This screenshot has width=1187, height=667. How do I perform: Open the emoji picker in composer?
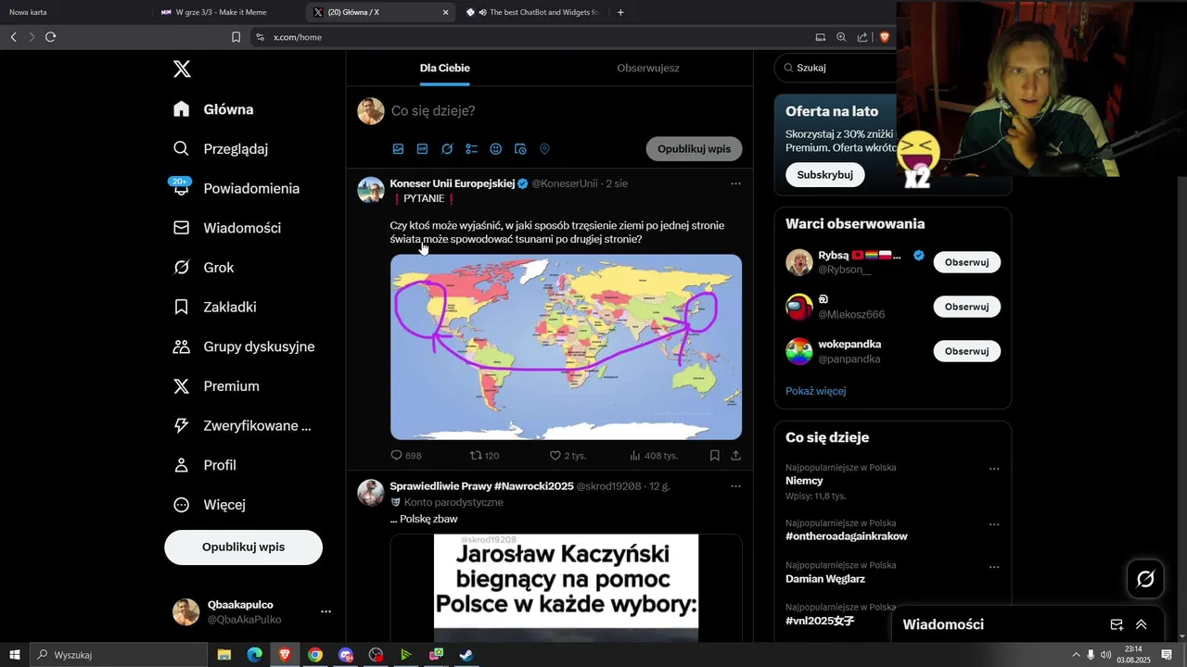496,149
